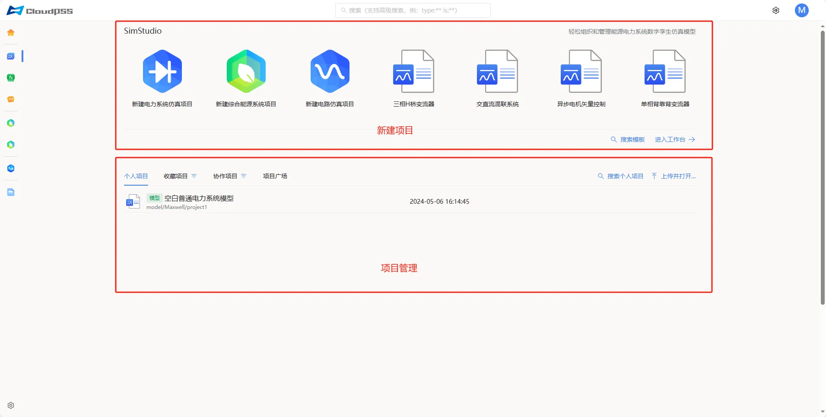
Task: Click the 搜索模板 link
Action: click(628, 139)
